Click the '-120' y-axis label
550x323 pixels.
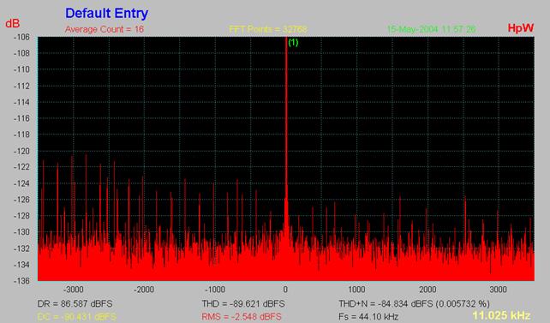(x=21, y=151)
